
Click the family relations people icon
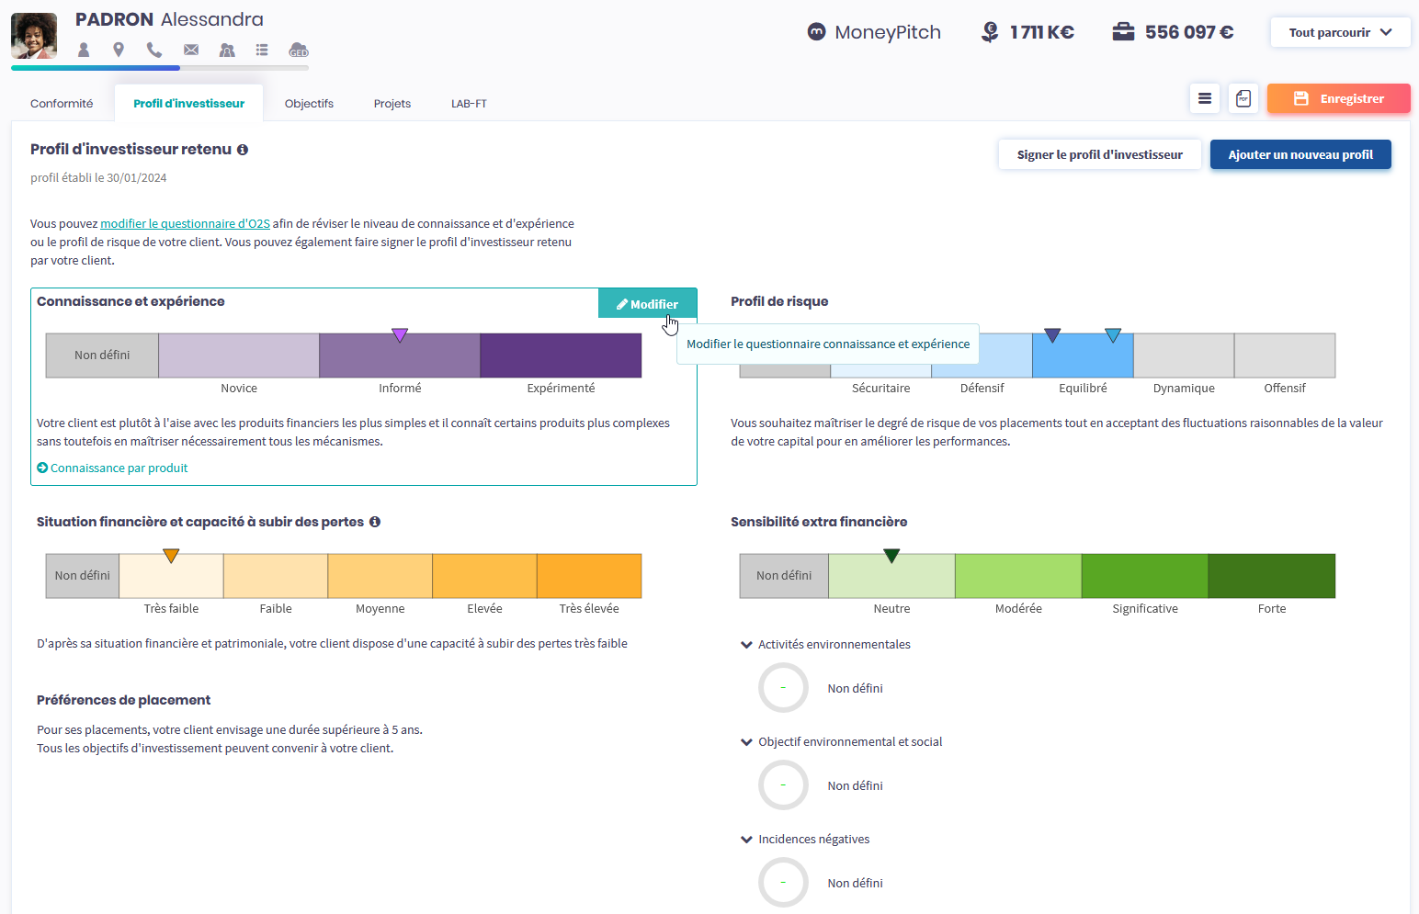point(227,50)
